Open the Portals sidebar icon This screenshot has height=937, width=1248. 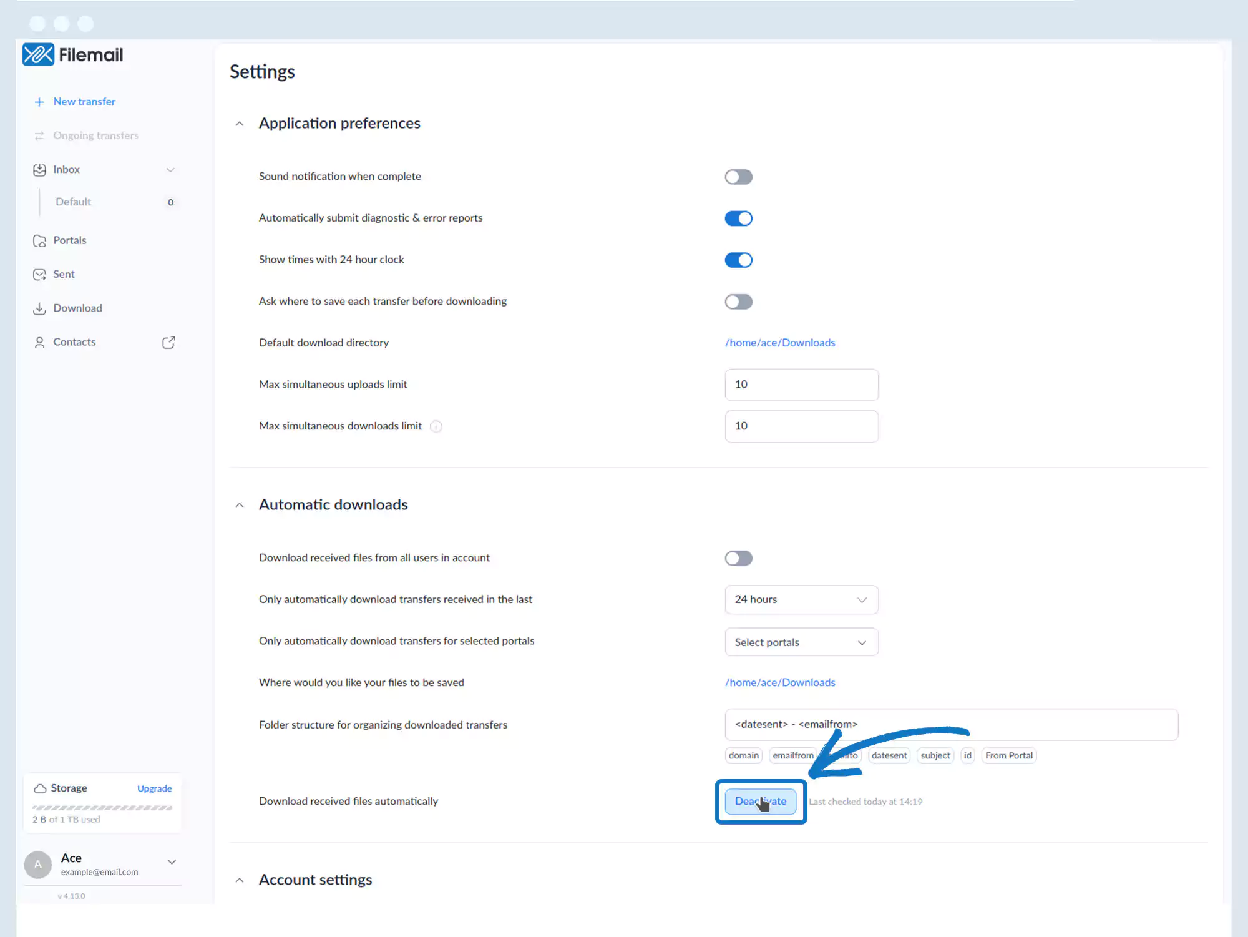(x=39, y=241)
